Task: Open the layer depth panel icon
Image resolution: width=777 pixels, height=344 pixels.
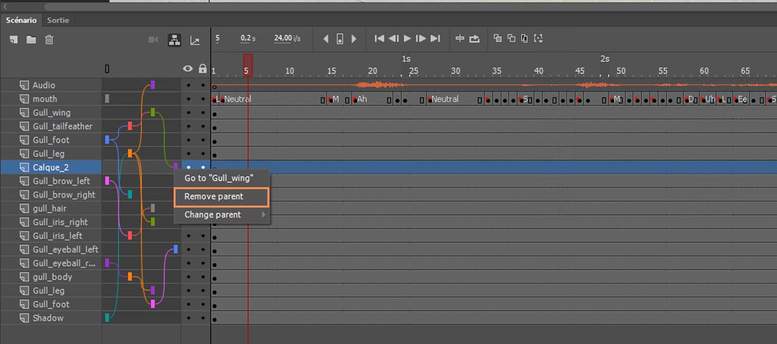Action: [195, 41]
